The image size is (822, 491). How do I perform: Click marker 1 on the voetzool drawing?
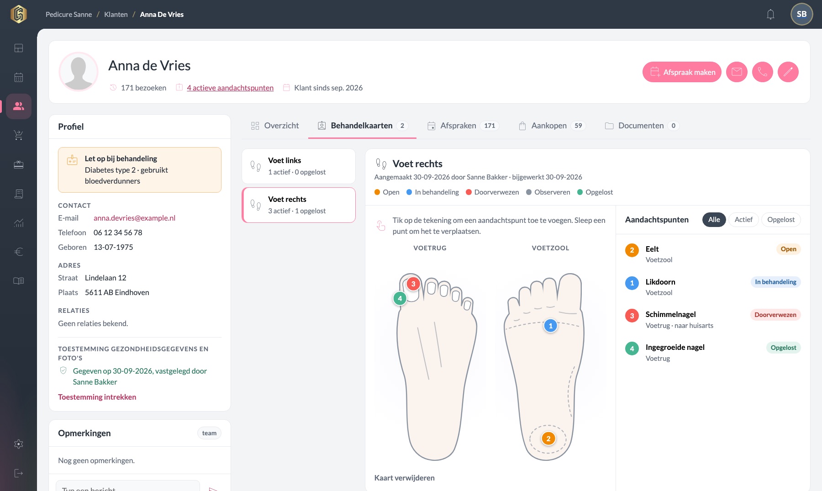pos(551,326)
